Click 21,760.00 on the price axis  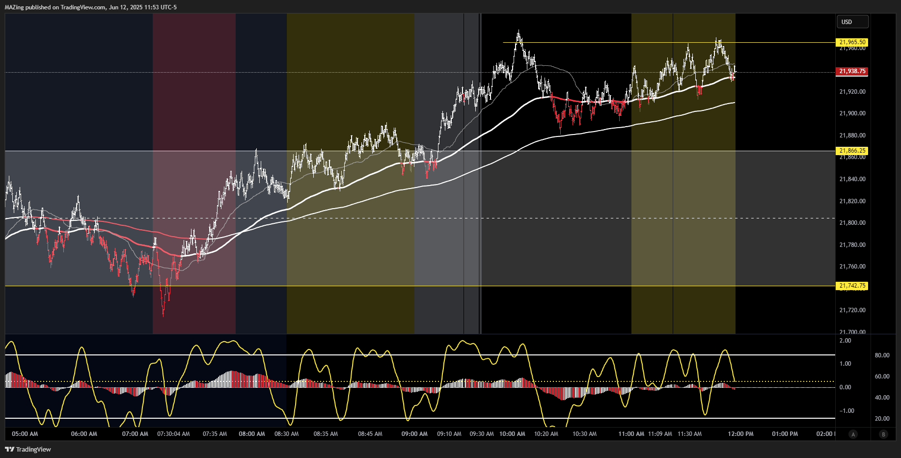852,267
